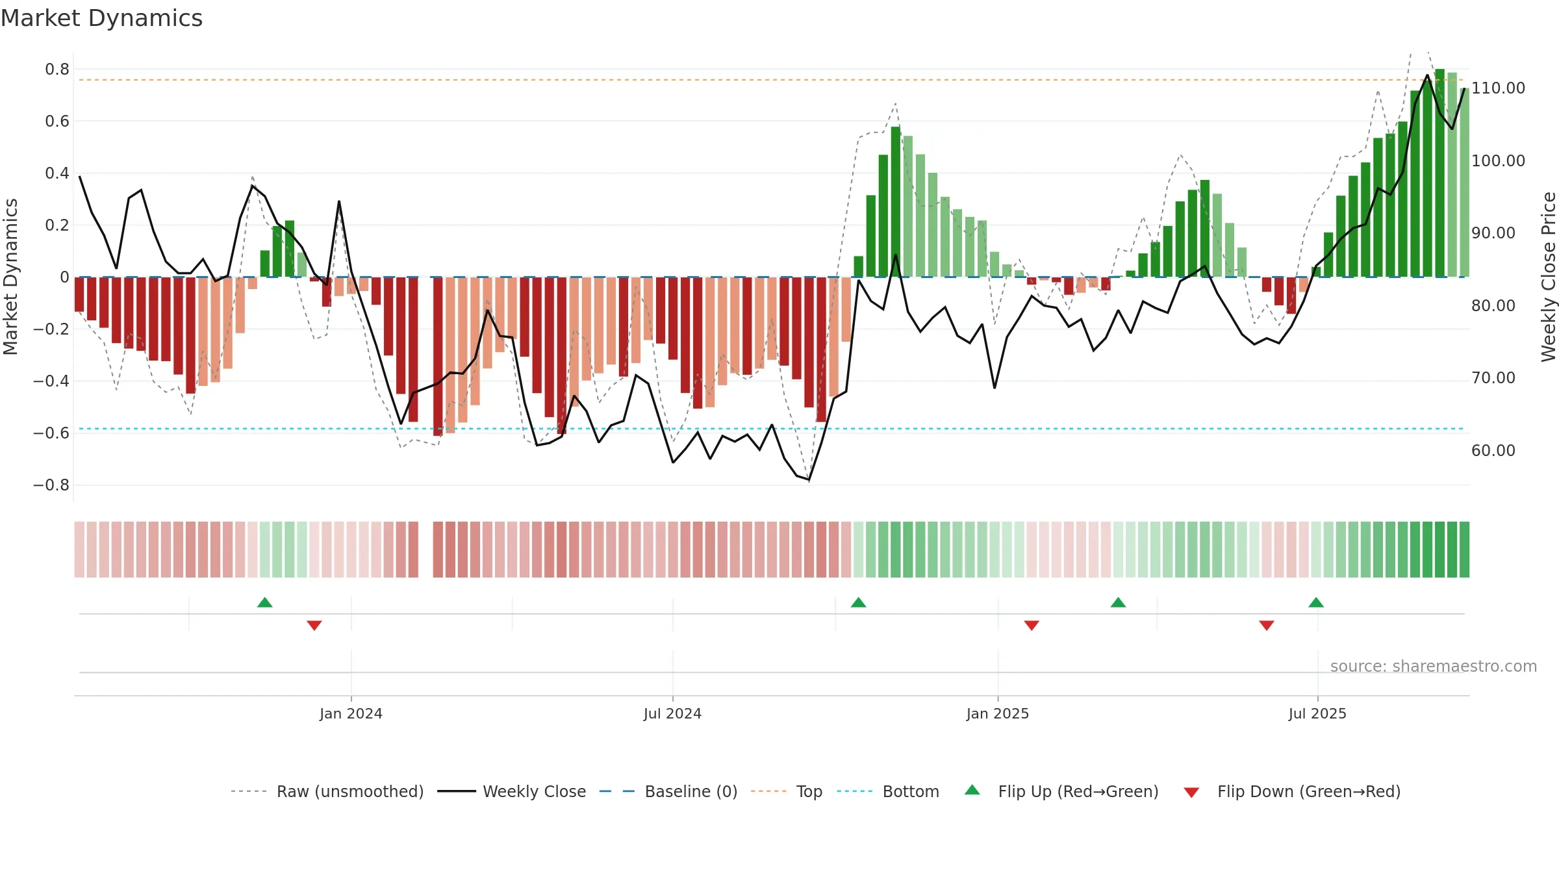Viewport: 1559px width, 877px height.
Task: Click the red flip-down marker just after Jan 2025
Action: tap(1032, 626)
